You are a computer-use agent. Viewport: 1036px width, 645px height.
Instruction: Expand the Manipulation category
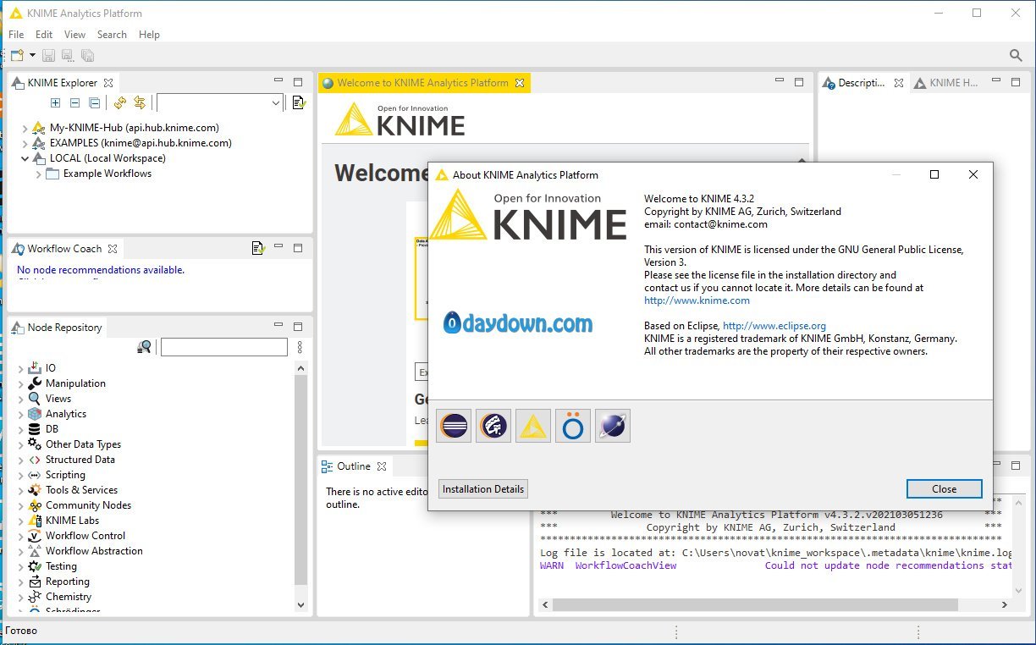[21, 383]
